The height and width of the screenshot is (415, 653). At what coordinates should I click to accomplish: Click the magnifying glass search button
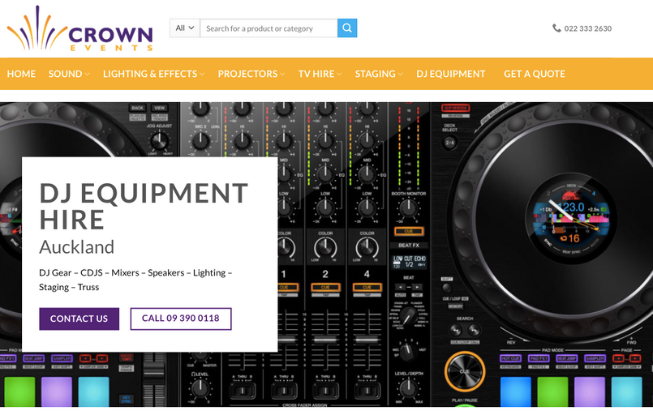click(347, 28)
